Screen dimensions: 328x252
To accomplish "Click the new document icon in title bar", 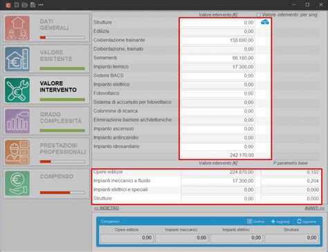I will pos(17,5).
